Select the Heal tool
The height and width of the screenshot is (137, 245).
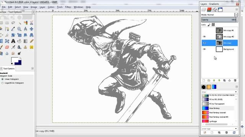click(31, 47)
